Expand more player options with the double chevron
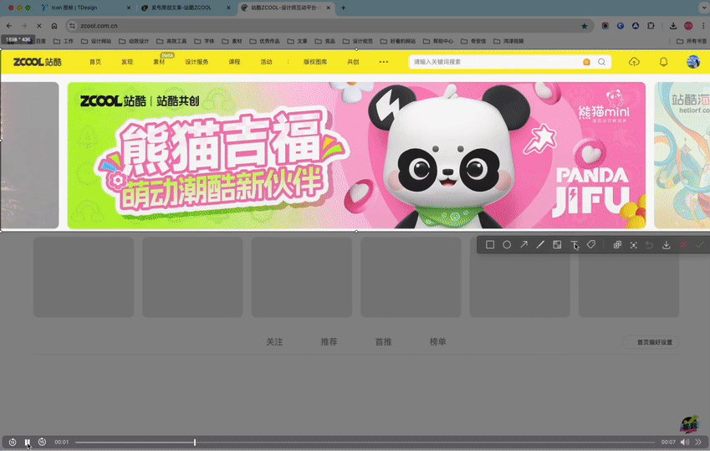This screenshot has width=710, height=451. (x=698, y=442)
